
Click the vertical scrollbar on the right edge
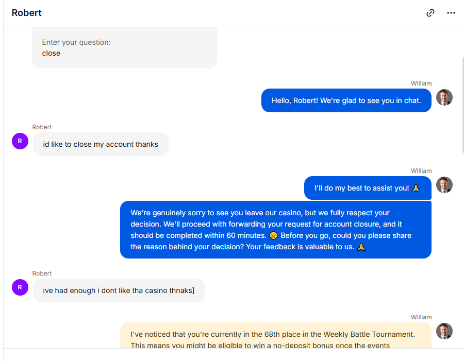point(463,105)
